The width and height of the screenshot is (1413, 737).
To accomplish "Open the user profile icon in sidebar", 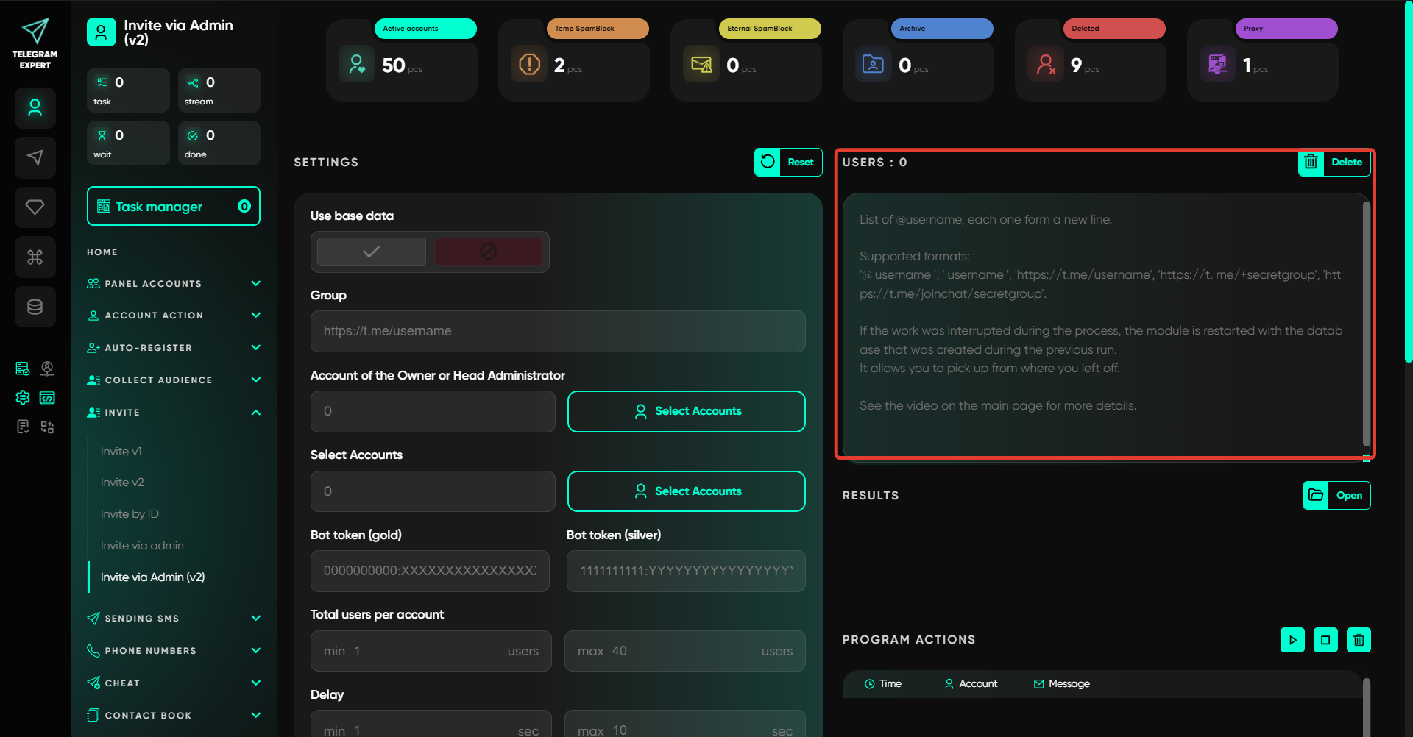I will pyautogui.click(x=35, y=108).
